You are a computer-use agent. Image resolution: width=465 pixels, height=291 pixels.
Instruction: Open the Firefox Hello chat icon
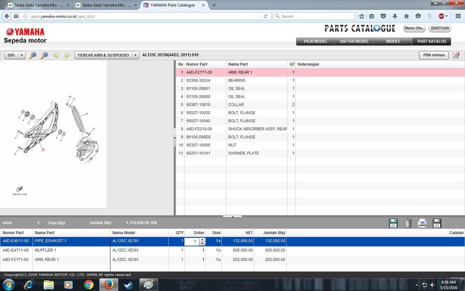(x=418, y=16)
